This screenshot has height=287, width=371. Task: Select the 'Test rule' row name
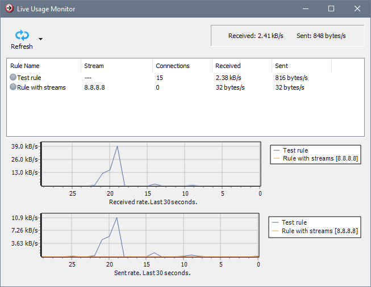pyautogui.click(x=29, y=78)
